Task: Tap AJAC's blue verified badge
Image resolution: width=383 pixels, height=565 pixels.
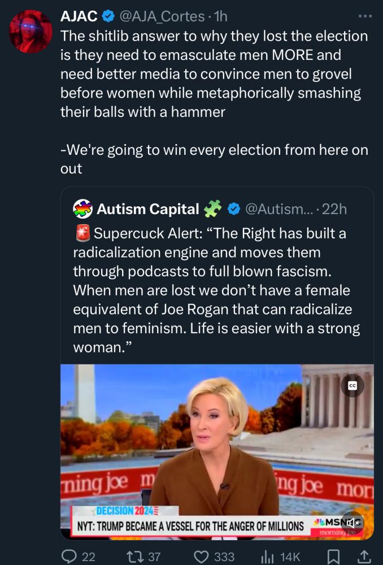Action: (109, 16)
